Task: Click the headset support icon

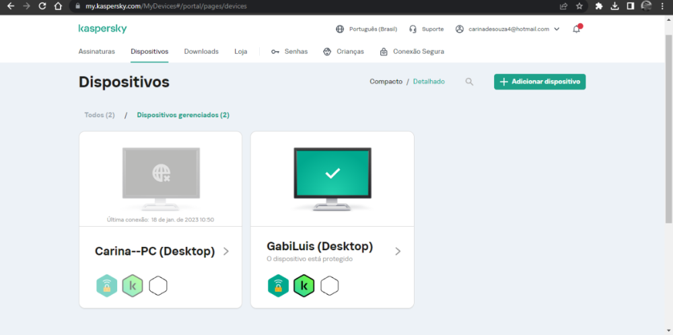Action: pos(413,29)
